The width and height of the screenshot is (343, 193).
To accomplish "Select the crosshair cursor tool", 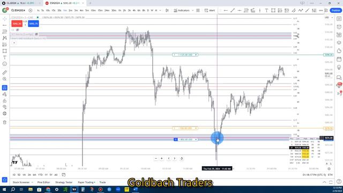I will click(5, 19).
